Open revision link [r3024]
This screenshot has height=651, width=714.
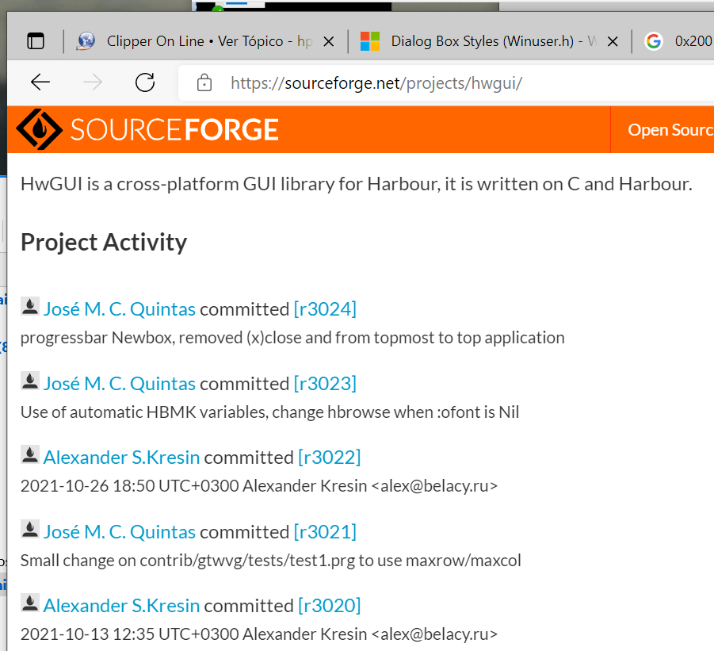pos(325,308)
